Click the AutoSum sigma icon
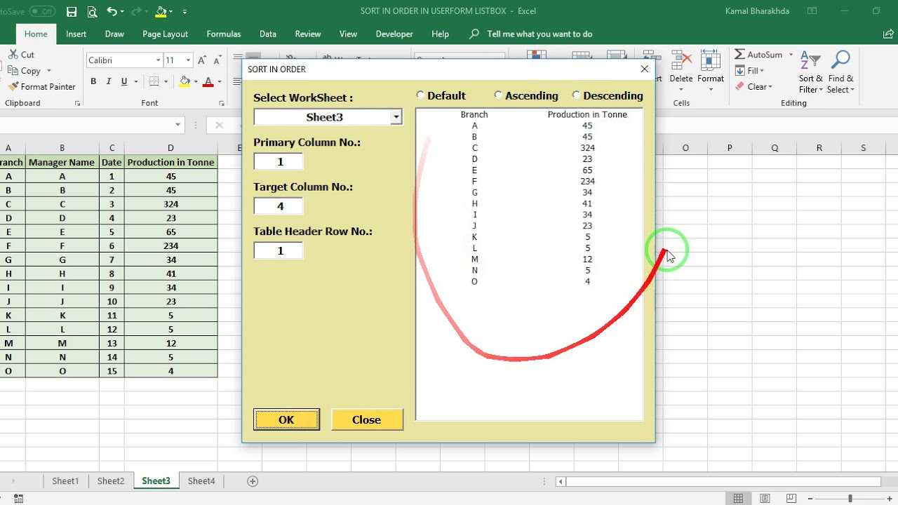The image size is (898, 505). pos(739,54)
